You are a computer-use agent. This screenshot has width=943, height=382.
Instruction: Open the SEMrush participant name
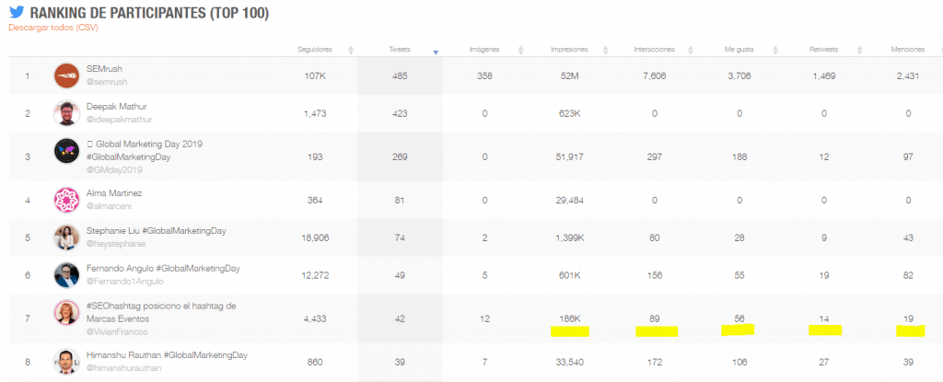[x=105, y=69]
